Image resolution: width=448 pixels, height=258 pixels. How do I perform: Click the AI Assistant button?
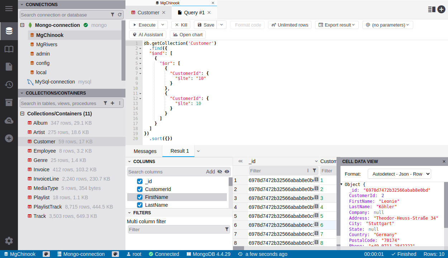[148, 35]
